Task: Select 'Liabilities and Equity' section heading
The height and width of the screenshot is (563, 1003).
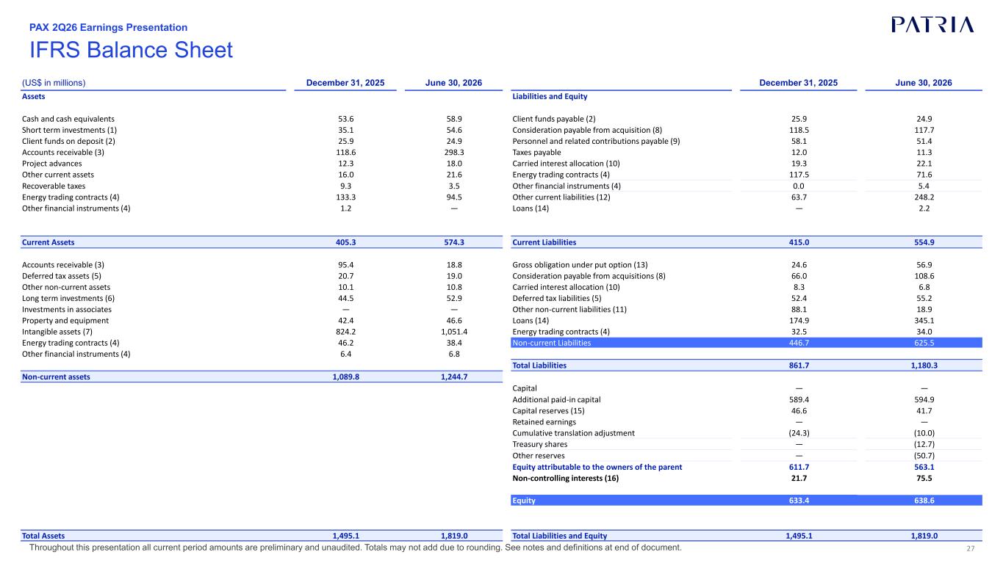Action: [x=550, y=96]
